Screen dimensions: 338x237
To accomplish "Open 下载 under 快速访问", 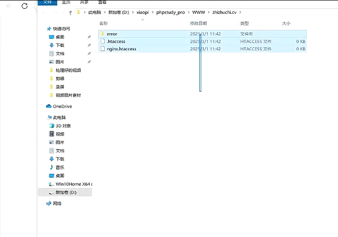I will click(60, 45).
